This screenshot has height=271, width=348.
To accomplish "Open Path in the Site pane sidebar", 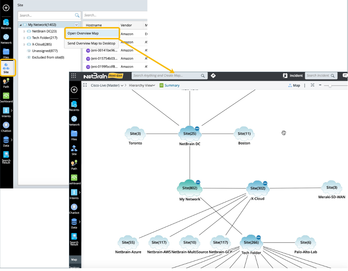I will click(x=6, y=83).
